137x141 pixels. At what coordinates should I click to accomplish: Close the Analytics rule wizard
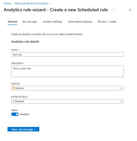[x=130, y=10]
